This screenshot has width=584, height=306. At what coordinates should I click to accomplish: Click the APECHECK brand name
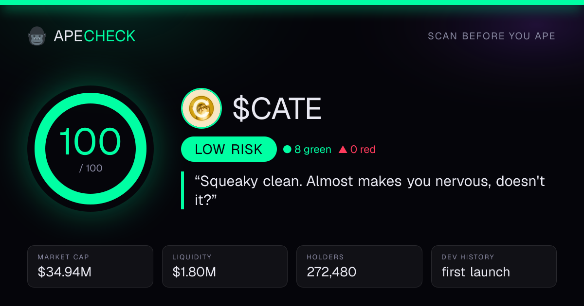[94, 36]
